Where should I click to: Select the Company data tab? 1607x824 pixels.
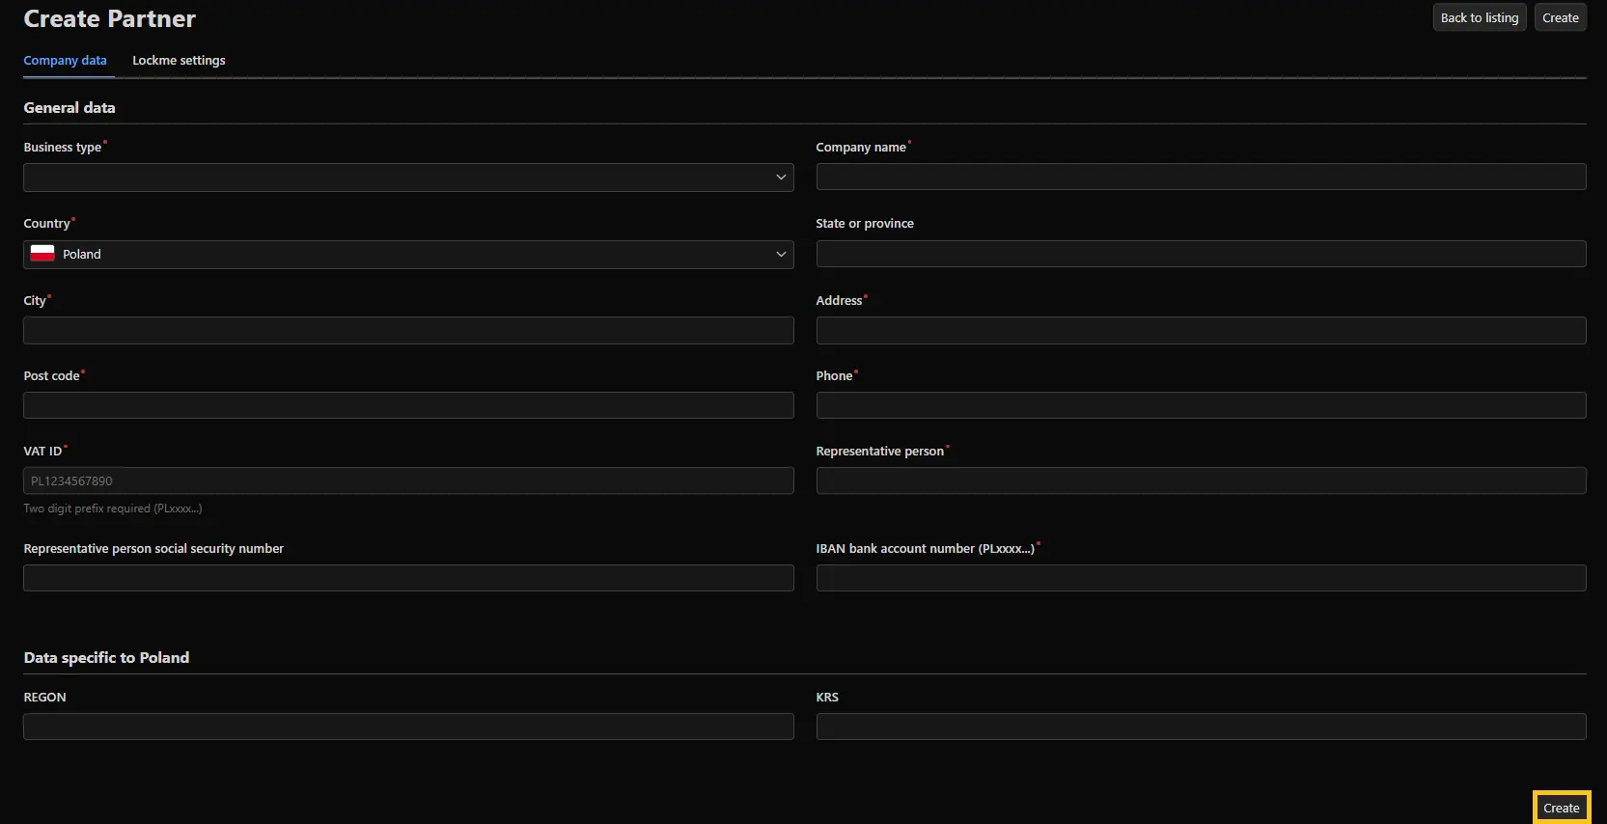[65, 61]
